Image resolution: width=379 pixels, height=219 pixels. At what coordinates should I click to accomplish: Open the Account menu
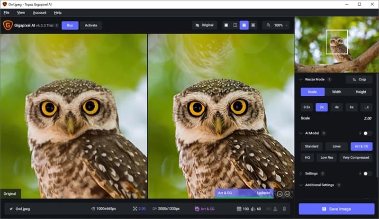[x=39, y=13]
